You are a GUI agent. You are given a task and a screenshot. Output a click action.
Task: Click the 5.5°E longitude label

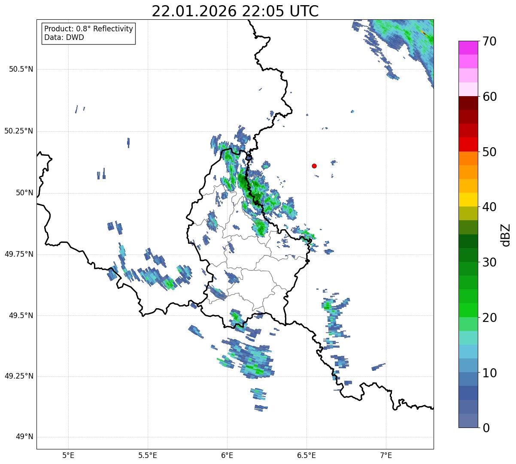tap(148, 455)
